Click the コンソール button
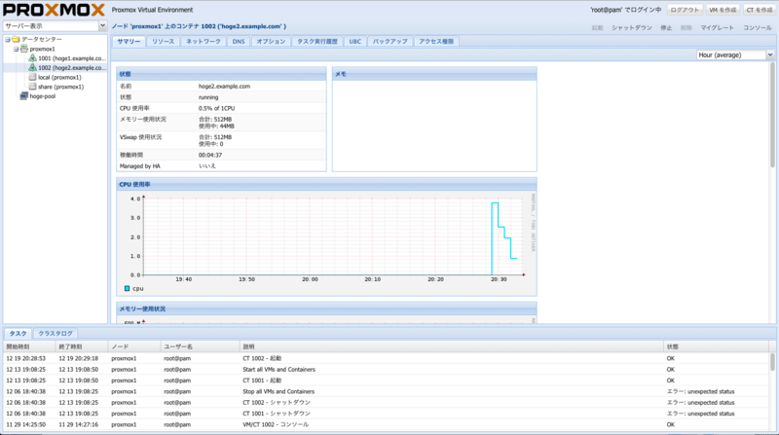The height and width of the screenshot is (435, 779). click(758, 28)
